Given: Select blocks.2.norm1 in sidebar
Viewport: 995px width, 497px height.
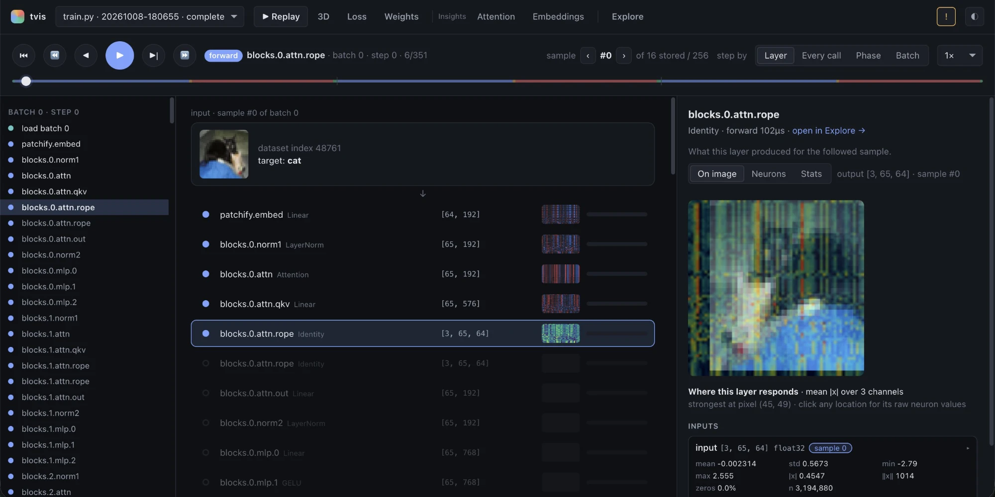Looking at the screenshot, I should pyautogui.click(x=85, y=476).
